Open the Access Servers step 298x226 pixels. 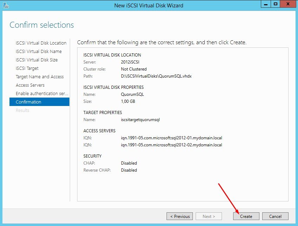(30, 85)
